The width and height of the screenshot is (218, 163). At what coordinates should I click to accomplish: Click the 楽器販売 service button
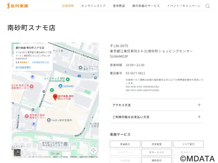click(125, 144)
